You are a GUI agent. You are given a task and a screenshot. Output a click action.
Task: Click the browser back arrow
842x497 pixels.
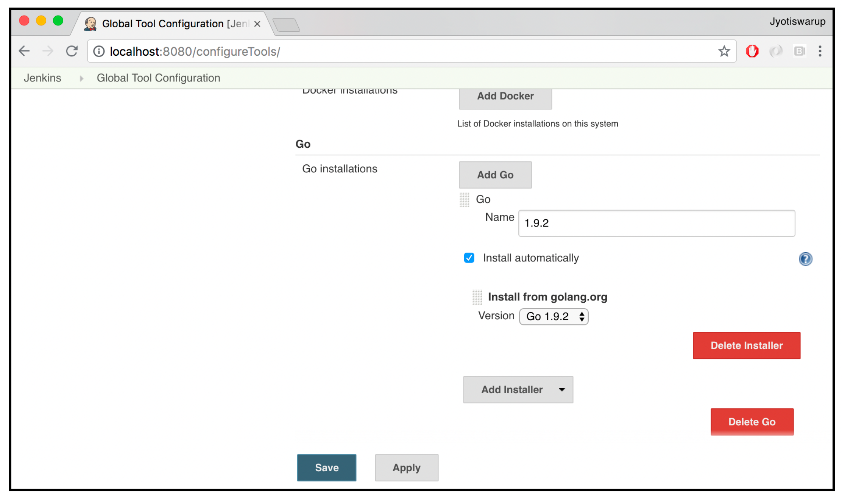[x=25, y=51]
